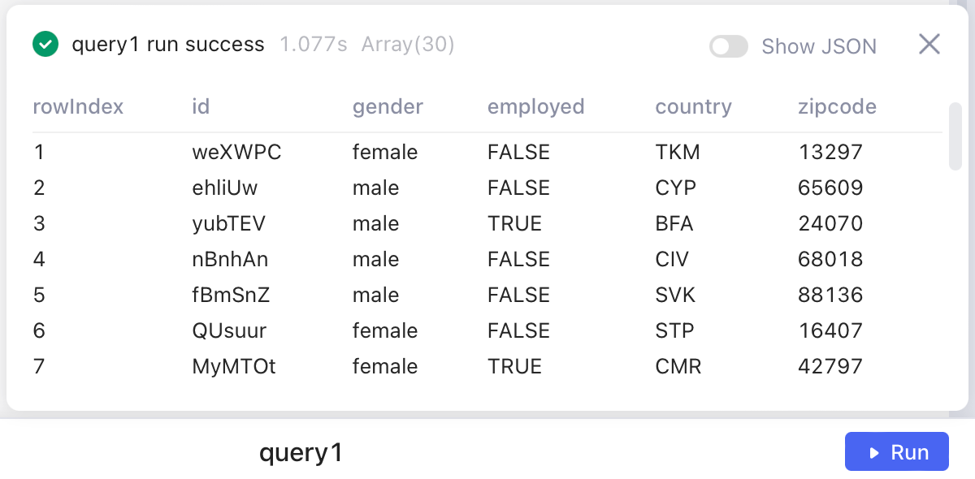Click the country cell BFA

coord(674,223)
